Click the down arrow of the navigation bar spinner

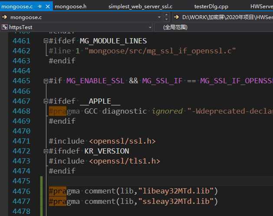click(x=167, y=20)
